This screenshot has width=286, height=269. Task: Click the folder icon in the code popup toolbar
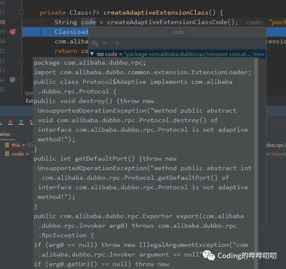coord(95,43)
